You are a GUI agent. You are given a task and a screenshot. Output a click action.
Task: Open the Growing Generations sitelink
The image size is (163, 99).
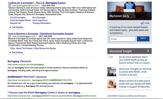click(42, 23)
